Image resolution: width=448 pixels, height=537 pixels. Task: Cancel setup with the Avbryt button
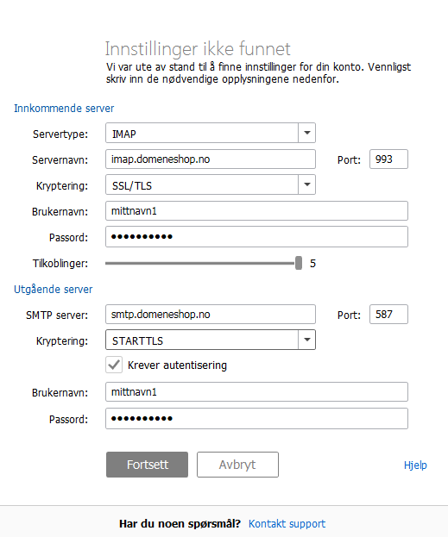pos(237,465)
